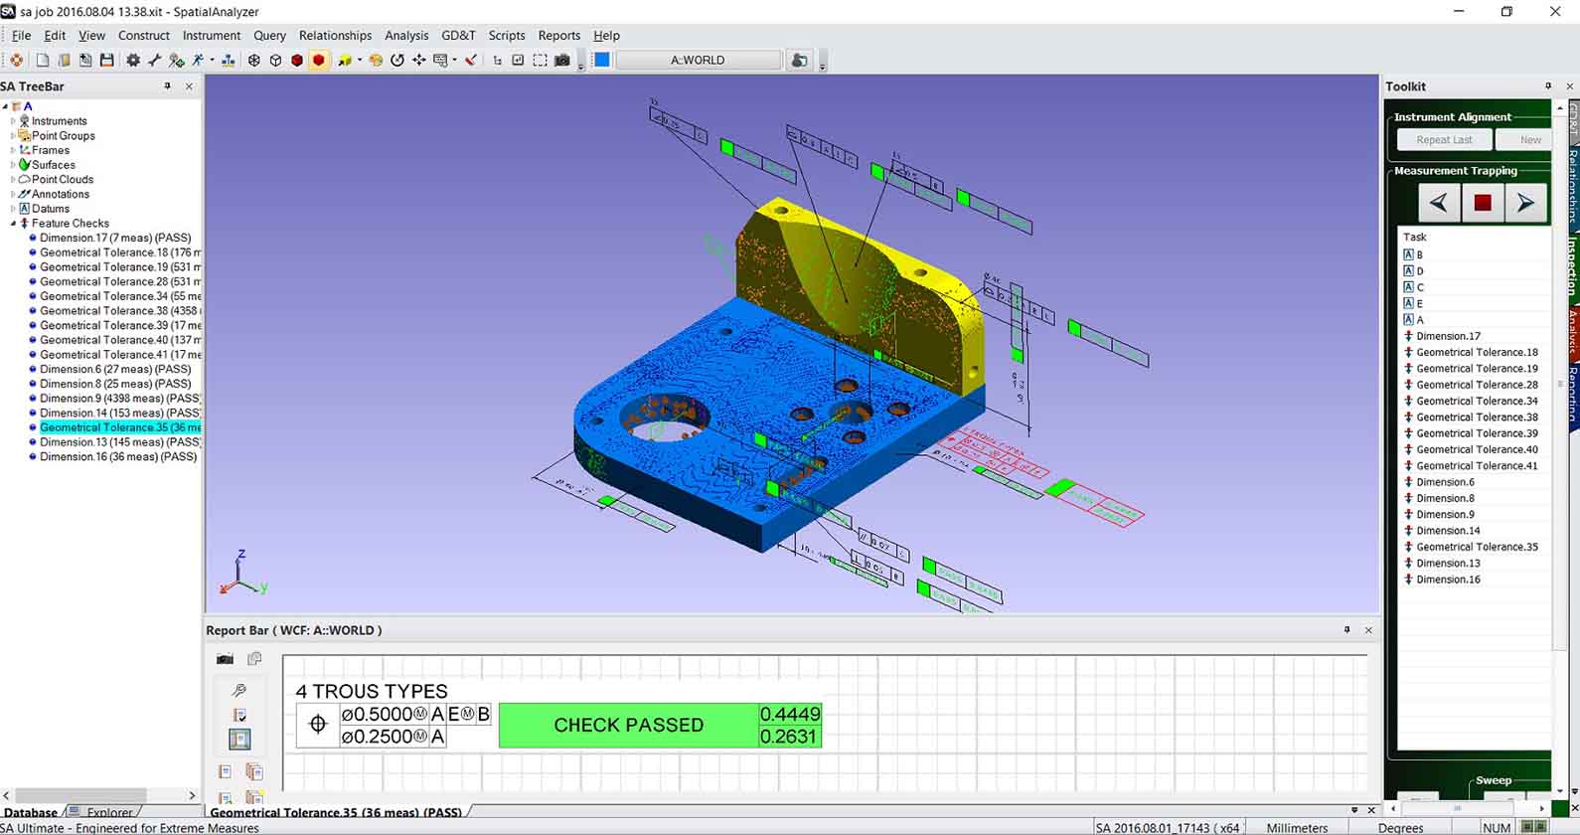Open the A::WORLD working frame selector
Image resolution: width=1580 pixels, height=835 pixels.
(698, 61)
